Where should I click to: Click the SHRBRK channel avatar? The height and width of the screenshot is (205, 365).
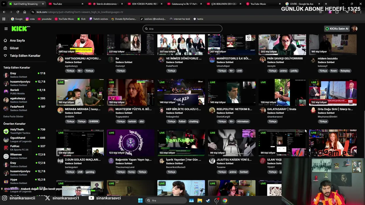(x=60, y=110)
